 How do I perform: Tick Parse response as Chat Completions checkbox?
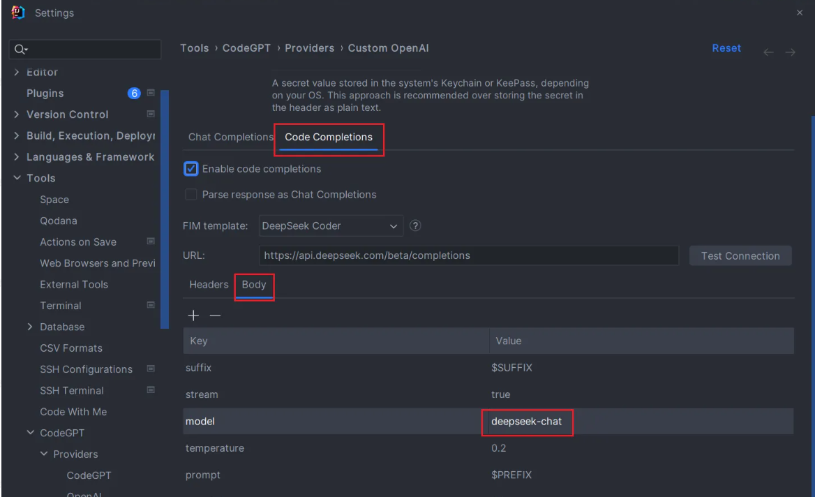191,195
